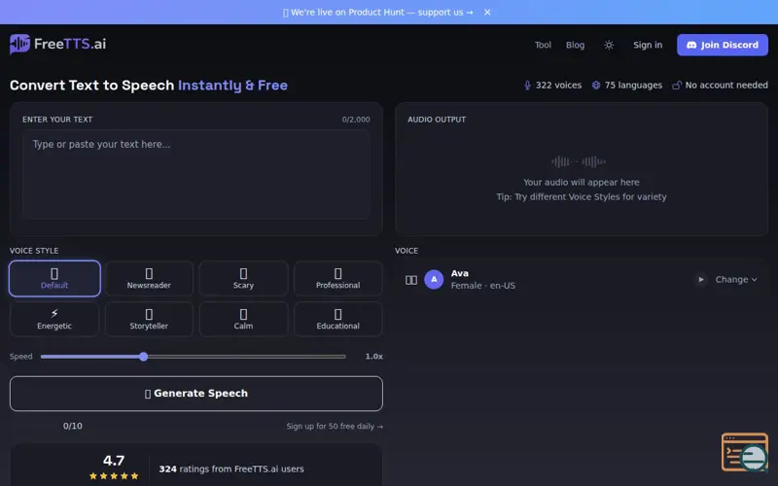The height and width of the screenshot is (486, 778).
Task: Open the floating terminal widget icon
Action: [x=745, y=452]
